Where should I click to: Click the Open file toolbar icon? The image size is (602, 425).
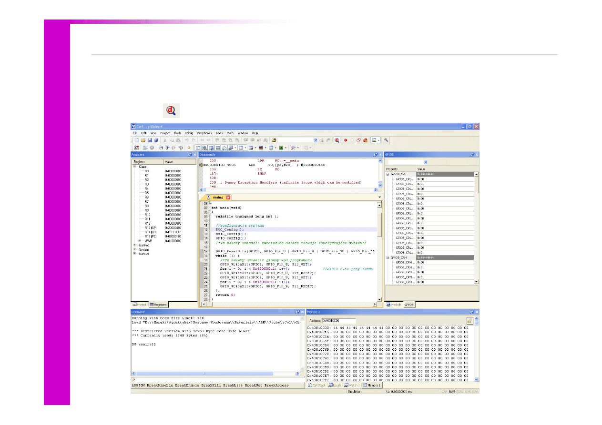[x=143, y=140]
